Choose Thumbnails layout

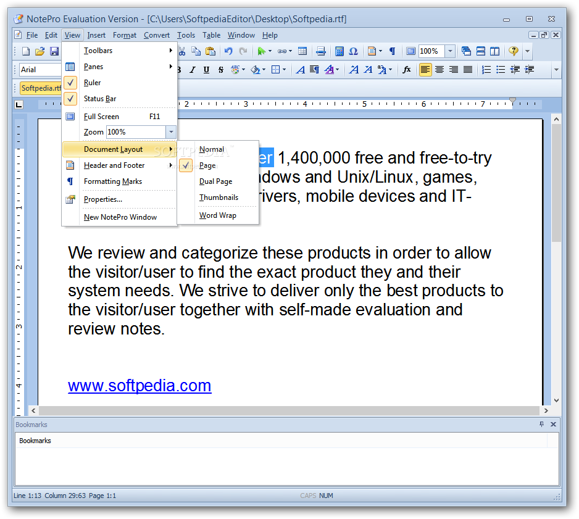click(219, 197)
